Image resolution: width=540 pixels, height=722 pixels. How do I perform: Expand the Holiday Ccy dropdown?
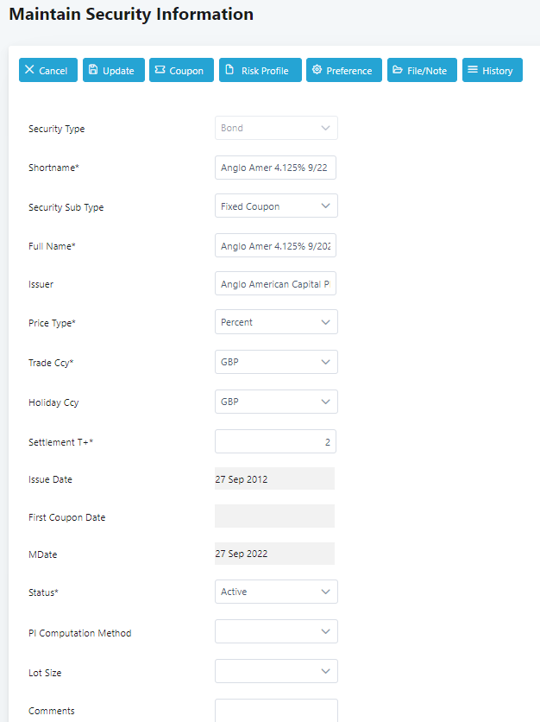click(x=276, y=402)
